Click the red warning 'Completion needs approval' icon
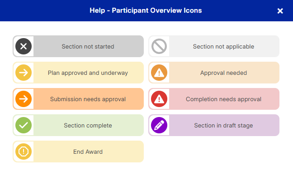293x176 pixels. tap(159, 99)
